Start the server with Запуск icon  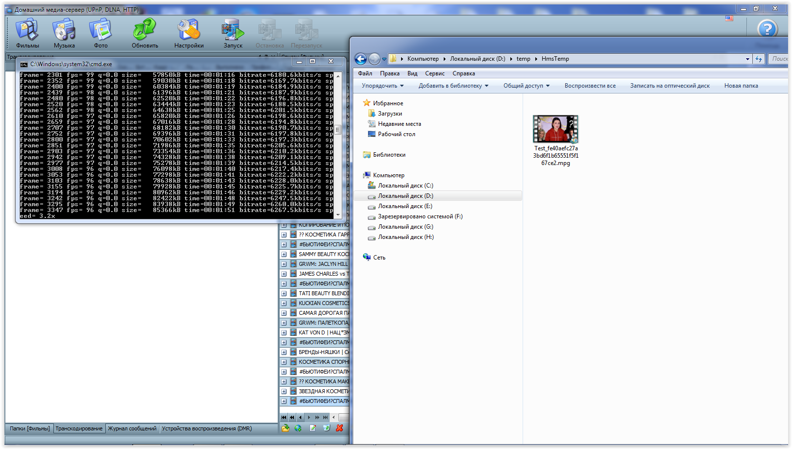coord(233,31)
